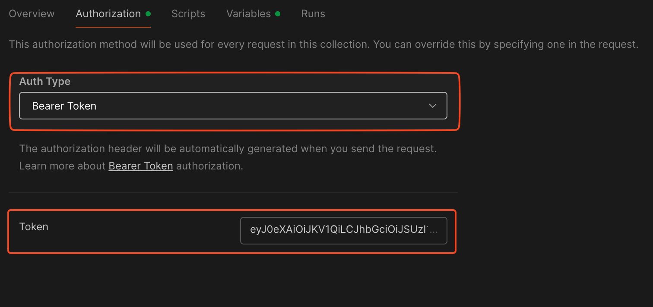Click the Auth Type dropdown chevron arrow
Viewport: 653px width, 307px height.
click(432, 106)
